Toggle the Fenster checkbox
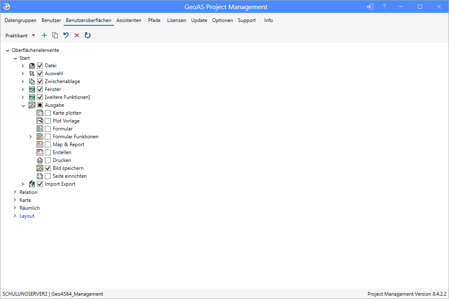The height and width of the screenshot is (299, 449). coord(40,89)
